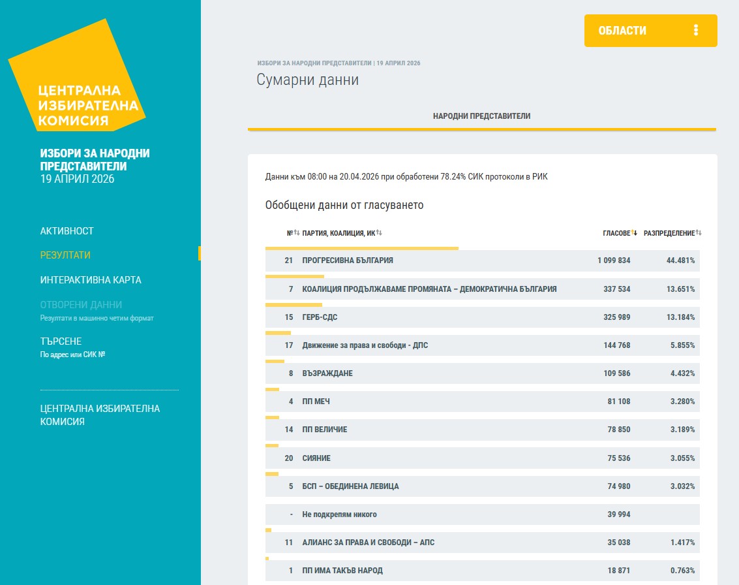Image resolution: width=739 pixels, height=585 pixels.
Task: Sort by ГЛАСОВЕ column arrows icon
Action: [x=634, y=233]
